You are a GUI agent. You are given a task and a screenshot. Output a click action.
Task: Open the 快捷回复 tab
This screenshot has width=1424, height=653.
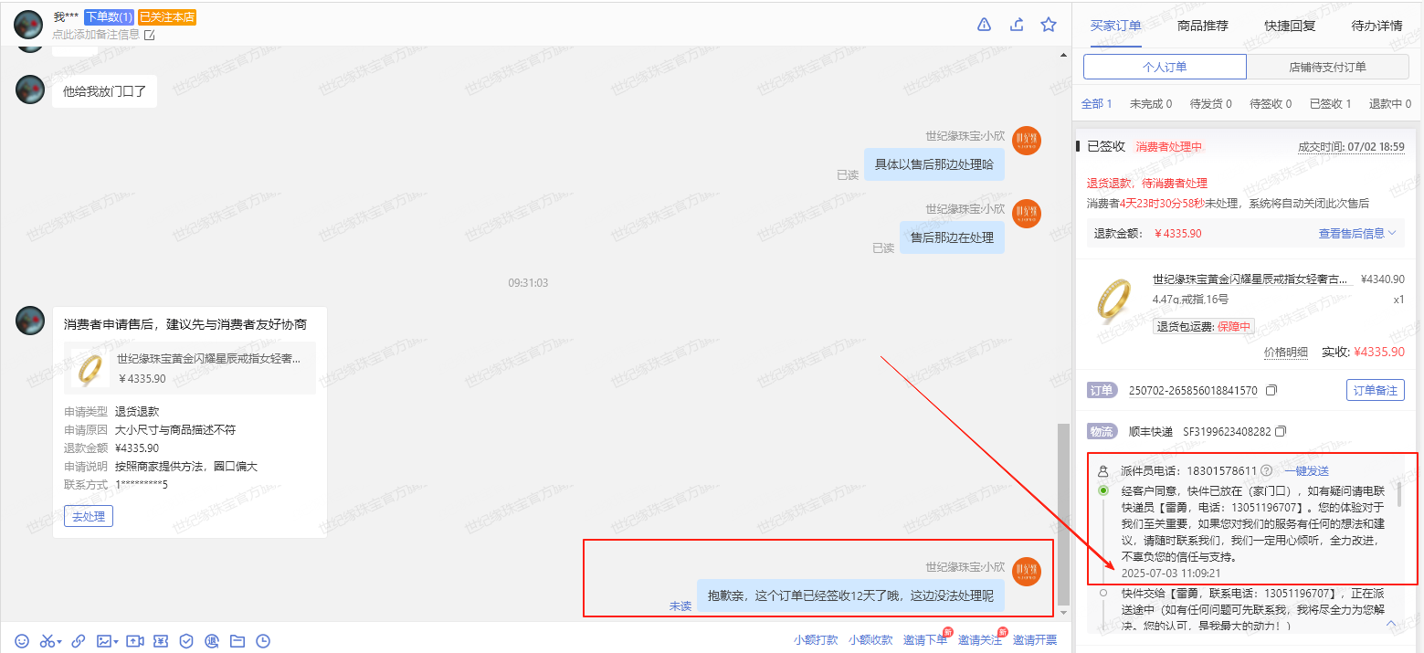click(x=1290, y=26)
